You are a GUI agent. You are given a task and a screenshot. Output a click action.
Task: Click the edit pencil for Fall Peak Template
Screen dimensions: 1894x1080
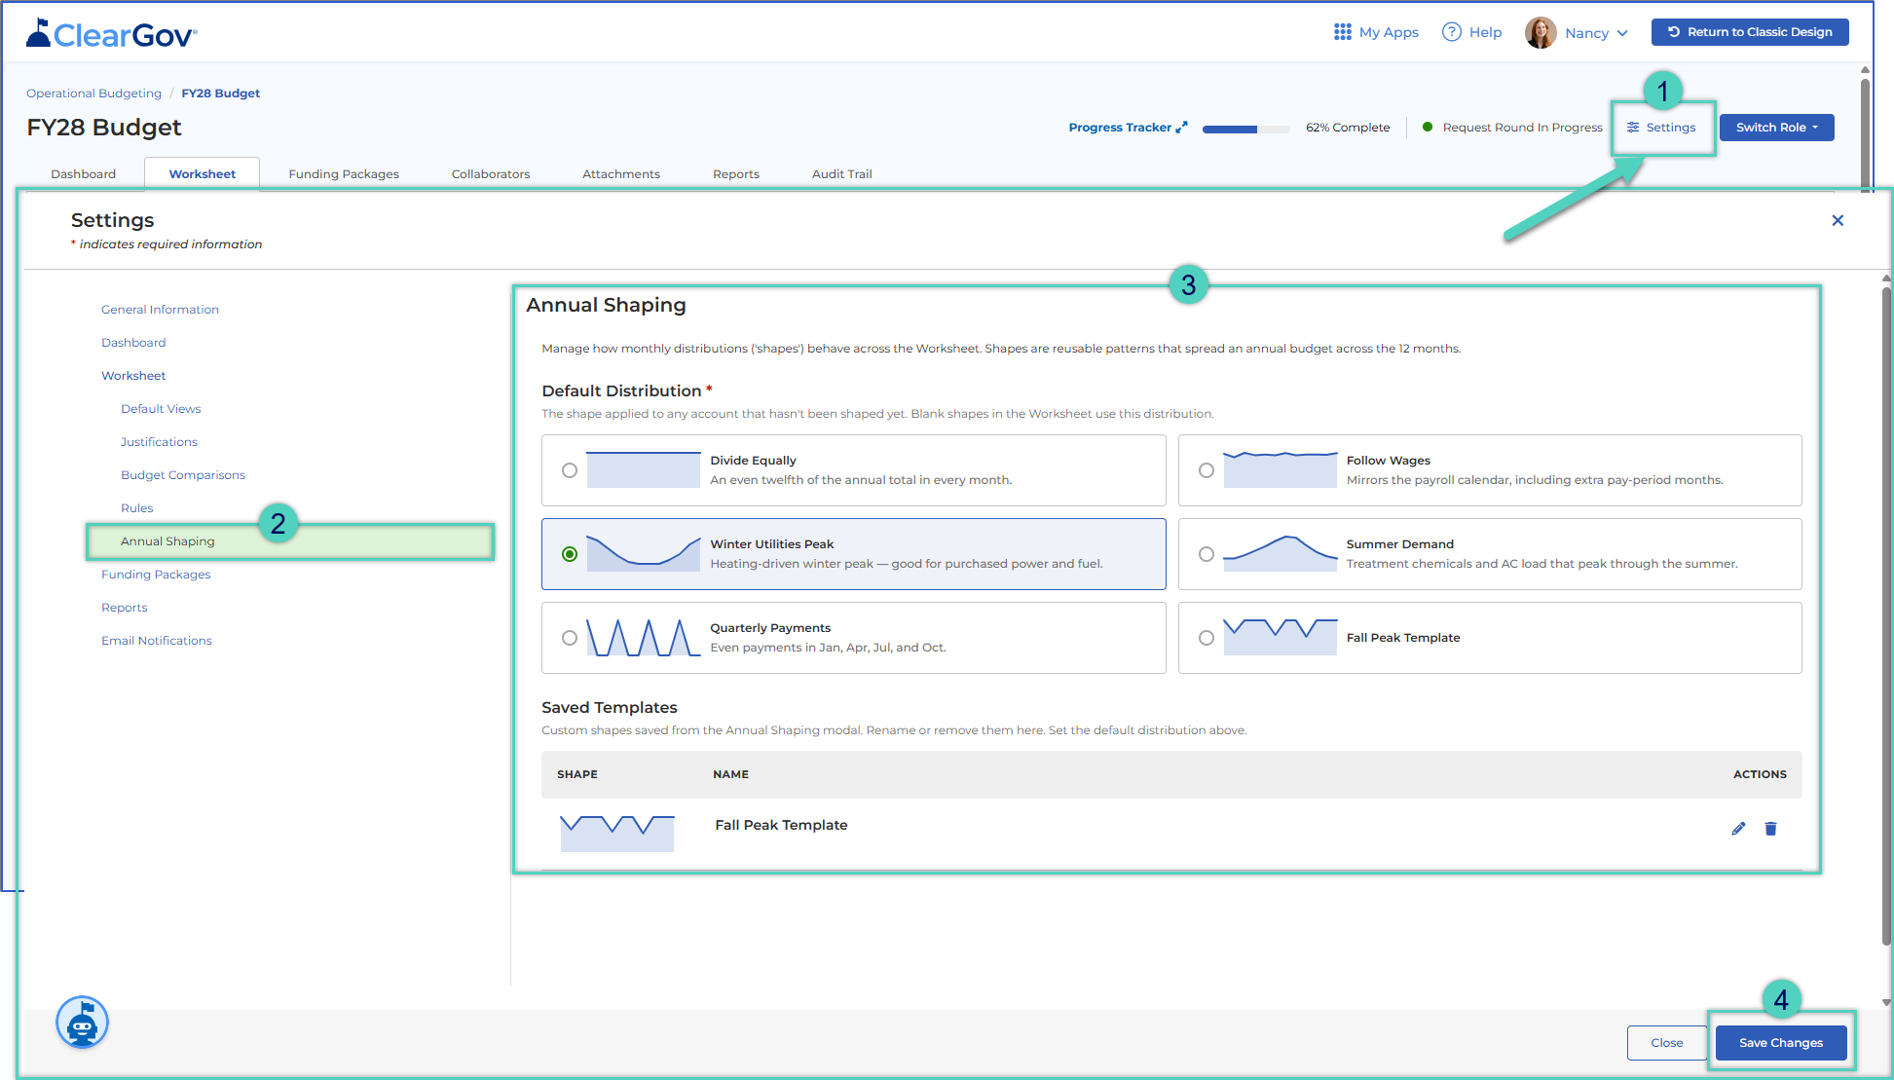coord(1738,829)
